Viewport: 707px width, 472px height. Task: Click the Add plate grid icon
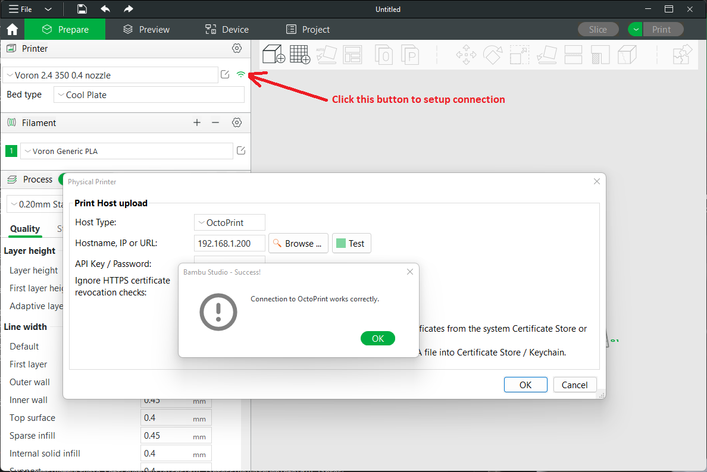point(300,55)
